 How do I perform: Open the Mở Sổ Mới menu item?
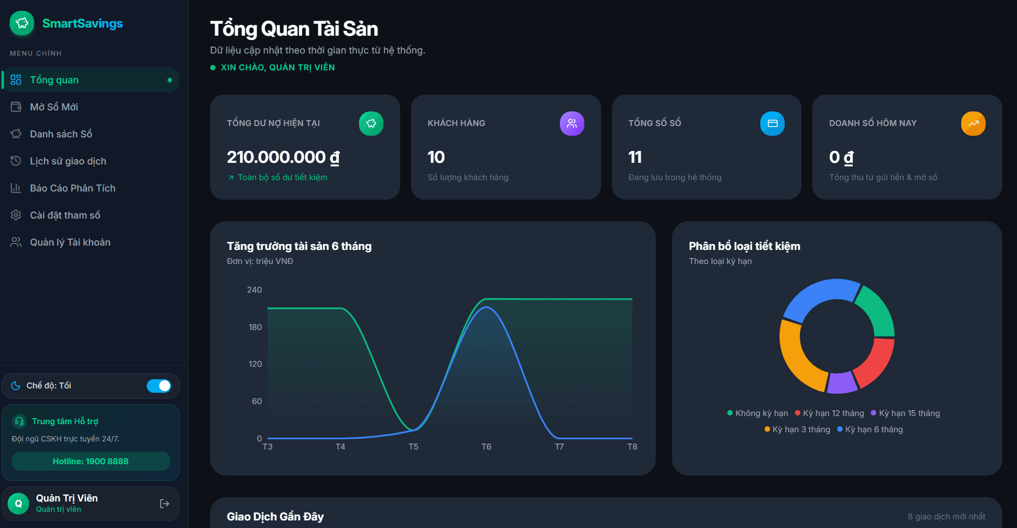coord(91,107)
